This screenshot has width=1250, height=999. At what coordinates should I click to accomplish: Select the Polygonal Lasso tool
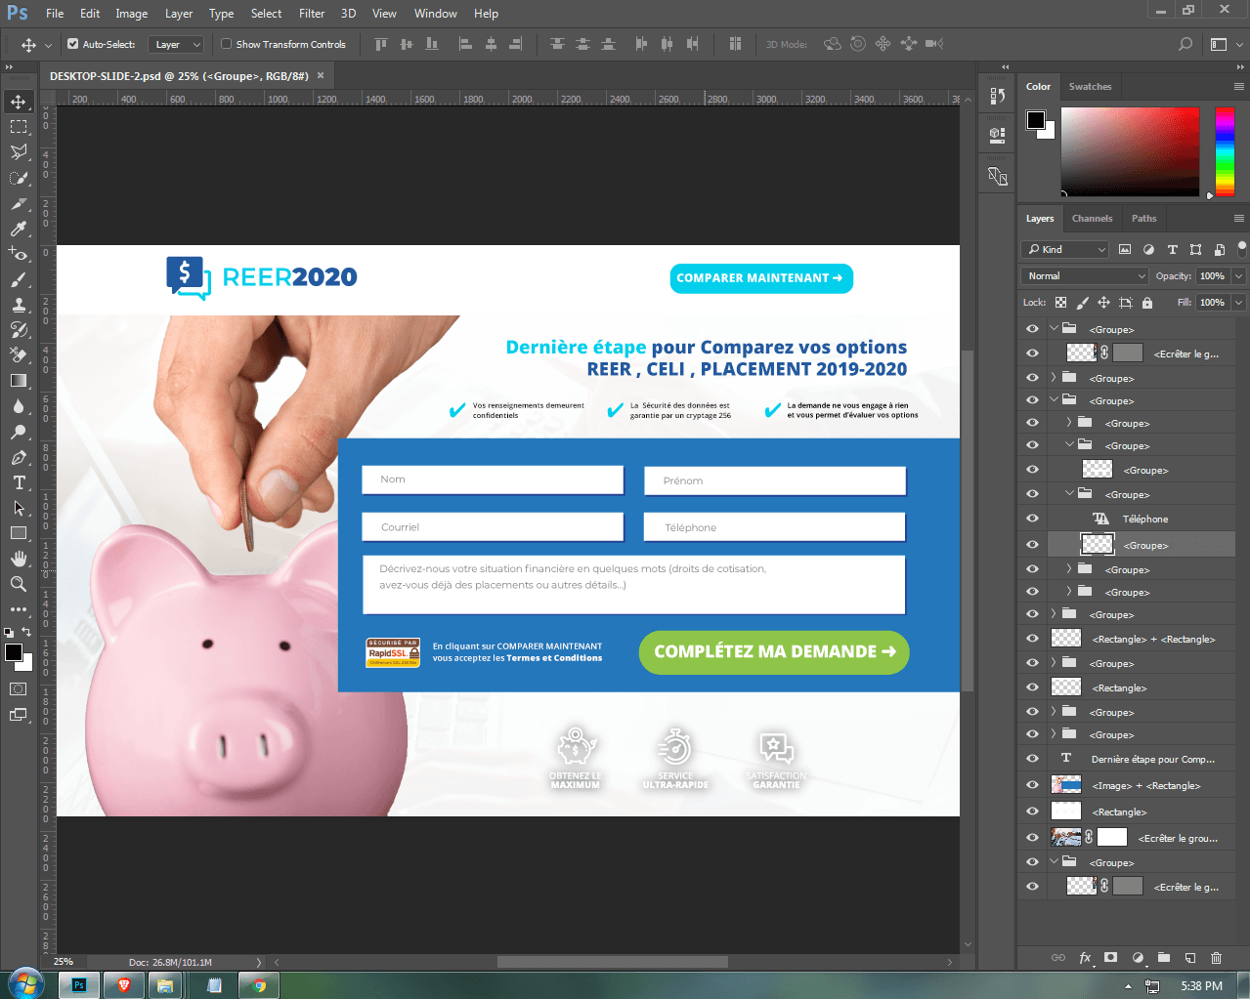(19, 152)
